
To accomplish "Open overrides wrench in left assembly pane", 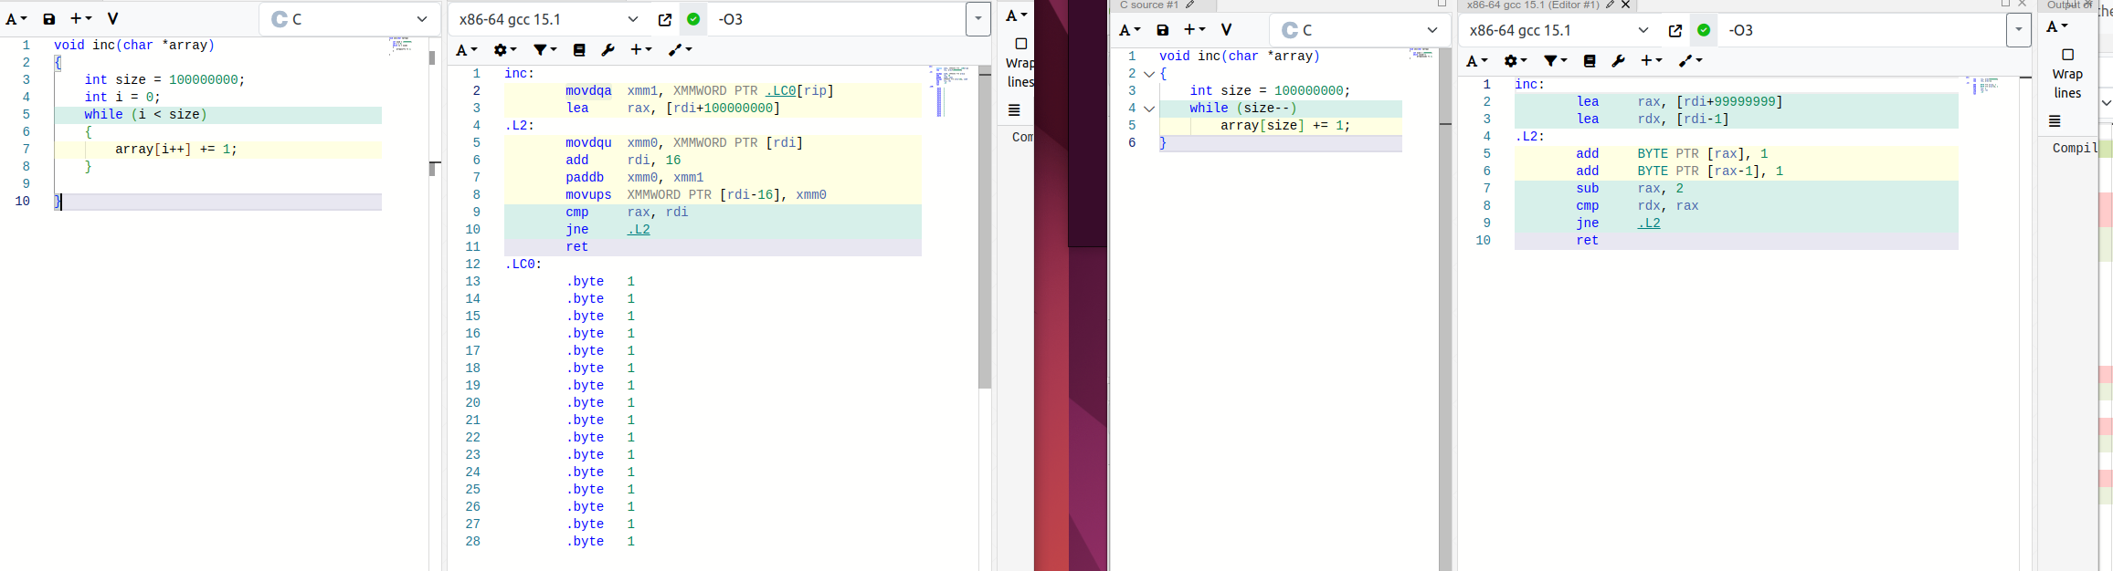I will pos(607,50).
